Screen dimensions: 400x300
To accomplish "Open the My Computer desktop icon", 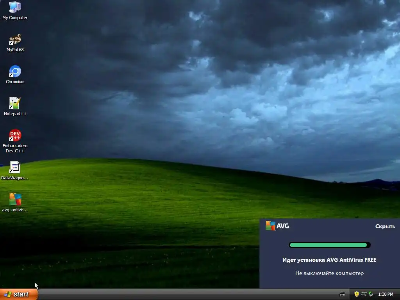I will tap(15, 10).
